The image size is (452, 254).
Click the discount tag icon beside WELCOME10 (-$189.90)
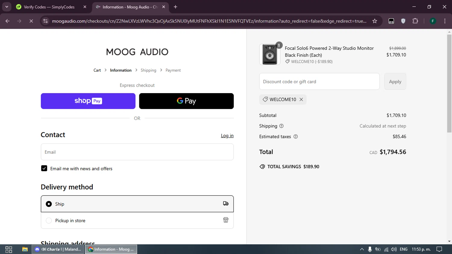pos(287,61)
